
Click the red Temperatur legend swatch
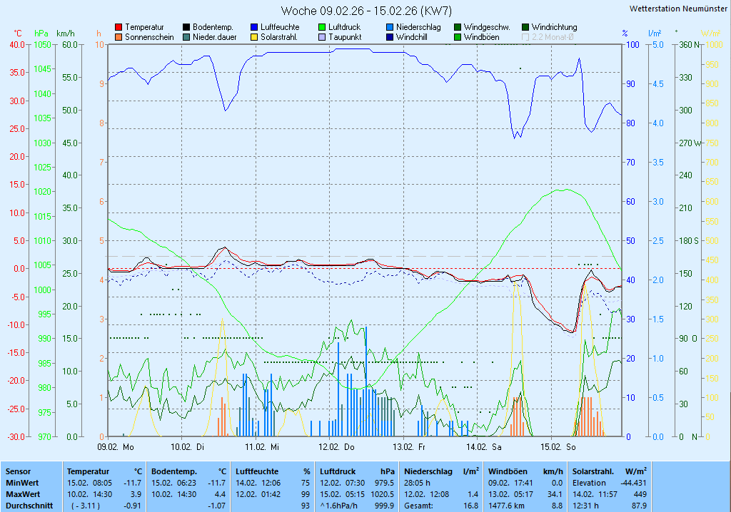point(119,27)
